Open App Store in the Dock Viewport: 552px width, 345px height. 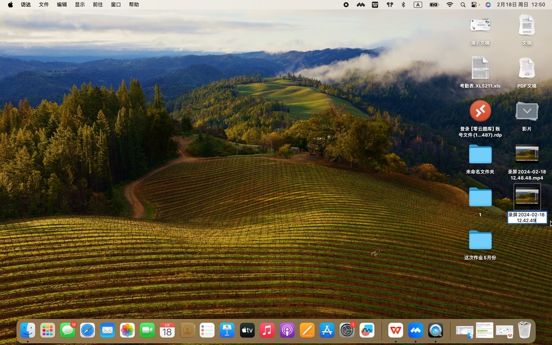(x=327, y=330)
